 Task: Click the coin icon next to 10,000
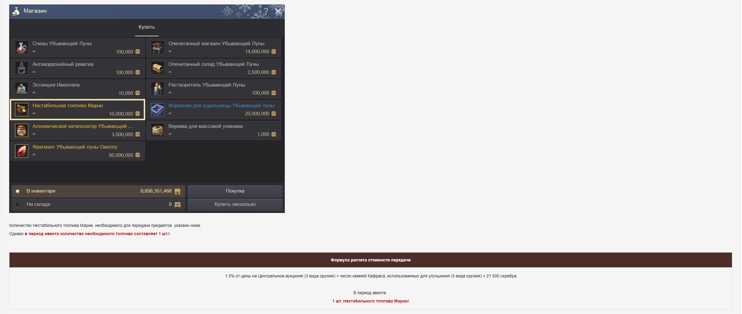click(x=138, y=93)
